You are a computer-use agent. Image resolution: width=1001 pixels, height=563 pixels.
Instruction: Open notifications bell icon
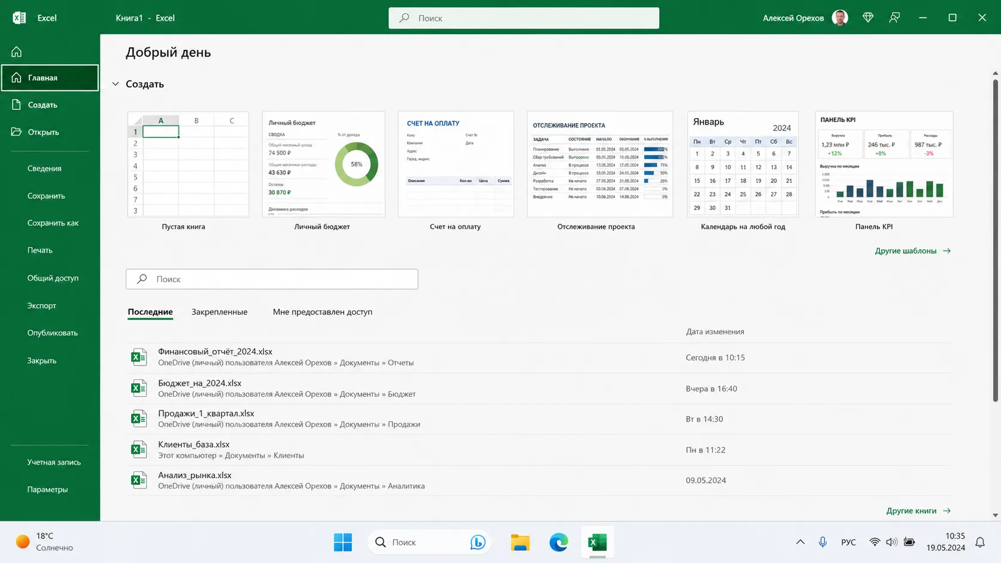click(x=980, y=542)
